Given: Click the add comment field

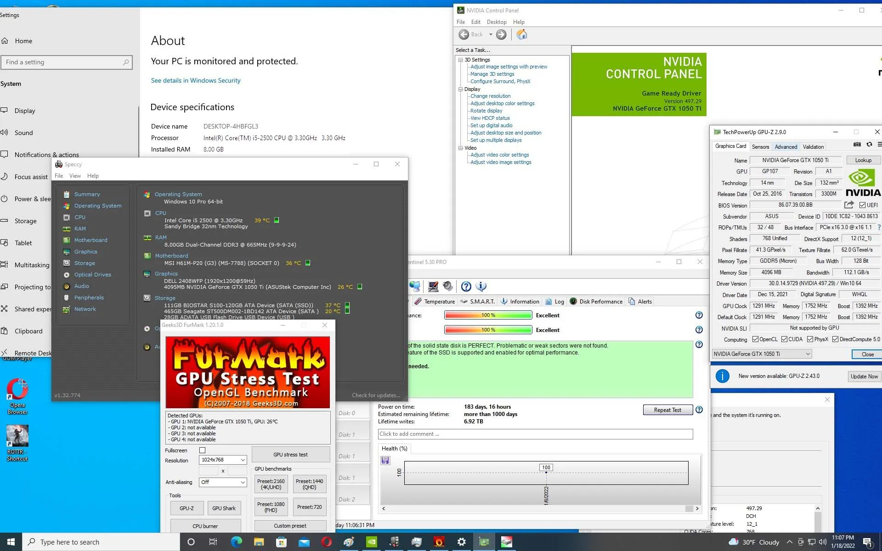Looking at the screenshot, I should point(535,434).
